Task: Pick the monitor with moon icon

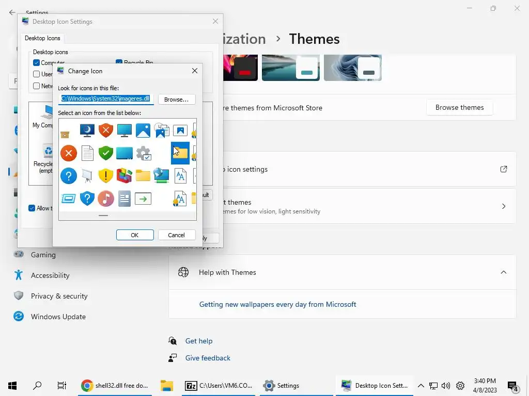Action: click(87, 130)
